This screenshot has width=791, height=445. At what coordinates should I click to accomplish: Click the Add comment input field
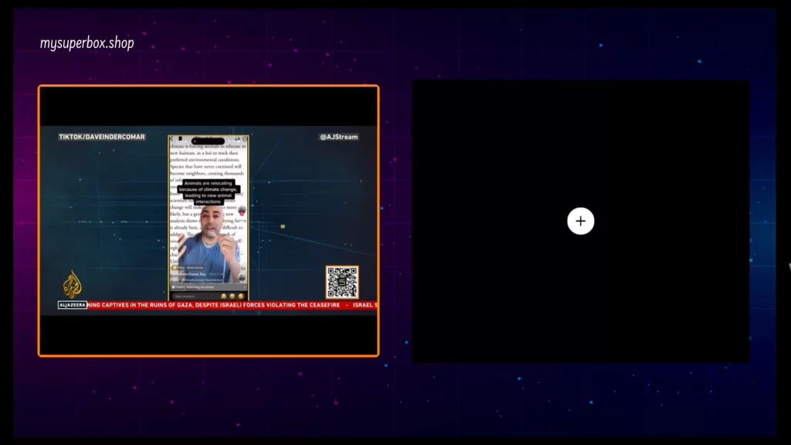(x=189, y=296)
